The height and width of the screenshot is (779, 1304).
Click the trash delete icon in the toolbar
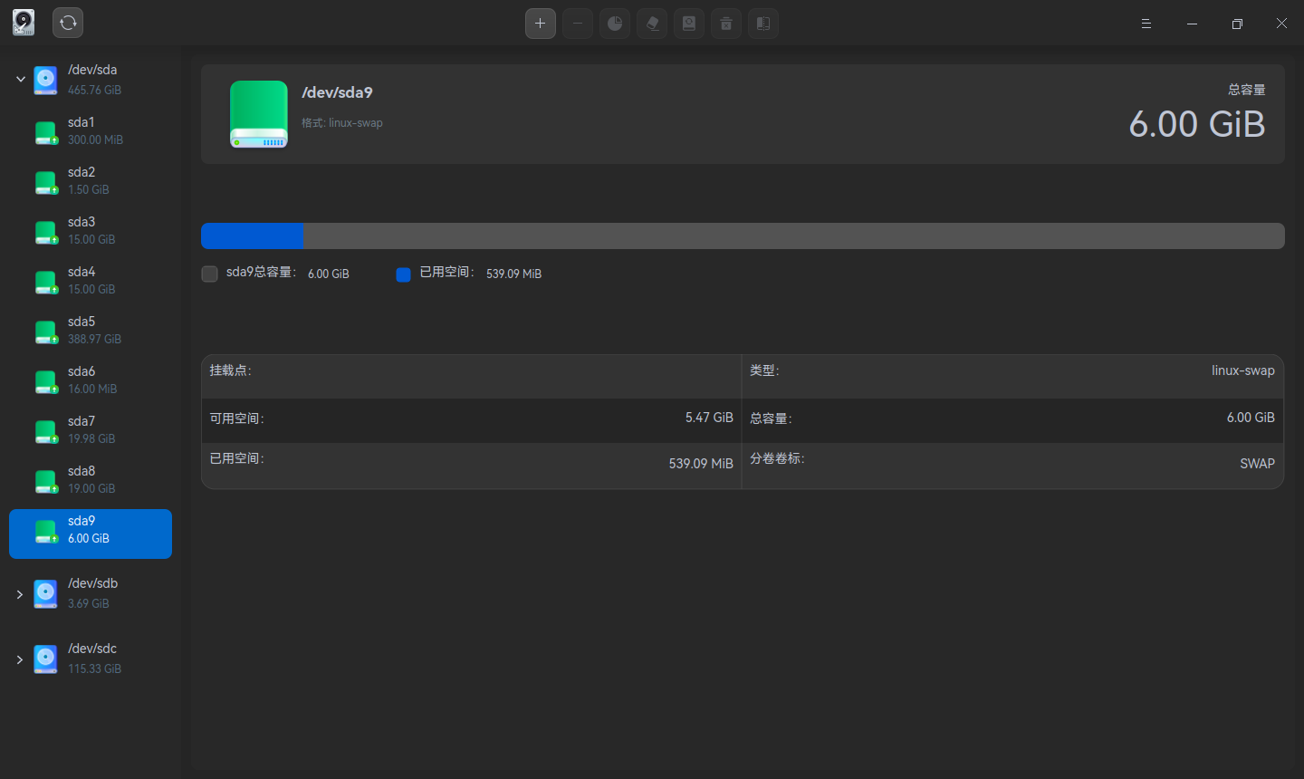click(726, 23)
